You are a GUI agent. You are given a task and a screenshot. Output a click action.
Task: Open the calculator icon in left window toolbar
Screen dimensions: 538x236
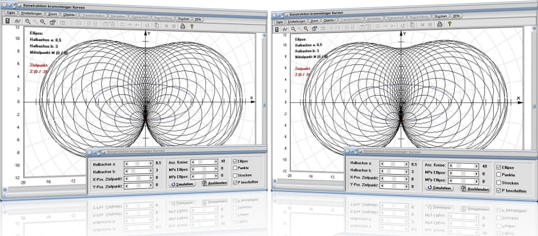click(7, 21)
